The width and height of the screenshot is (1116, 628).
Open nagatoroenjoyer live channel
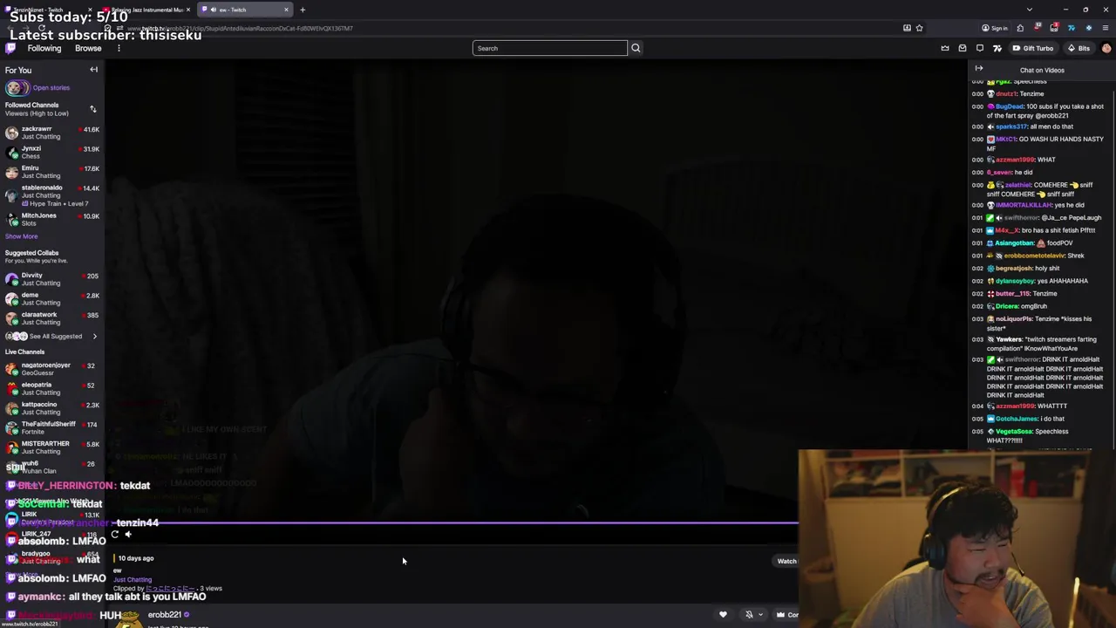point(52,369)
